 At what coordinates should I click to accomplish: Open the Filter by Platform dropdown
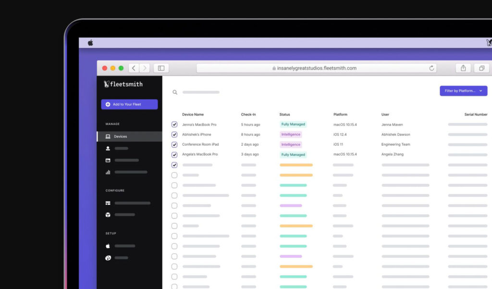point(463,91)
